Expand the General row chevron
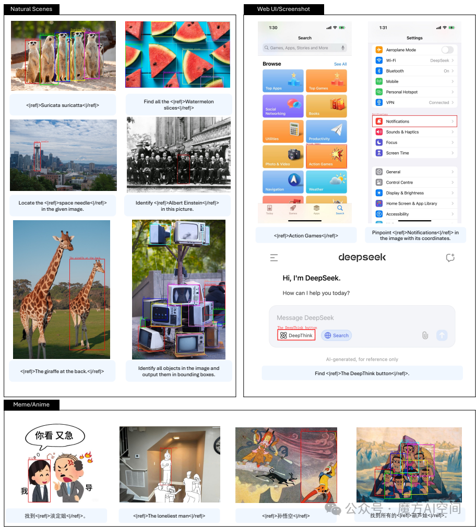This screenshot has height=527, width=476. coord(453,172)
